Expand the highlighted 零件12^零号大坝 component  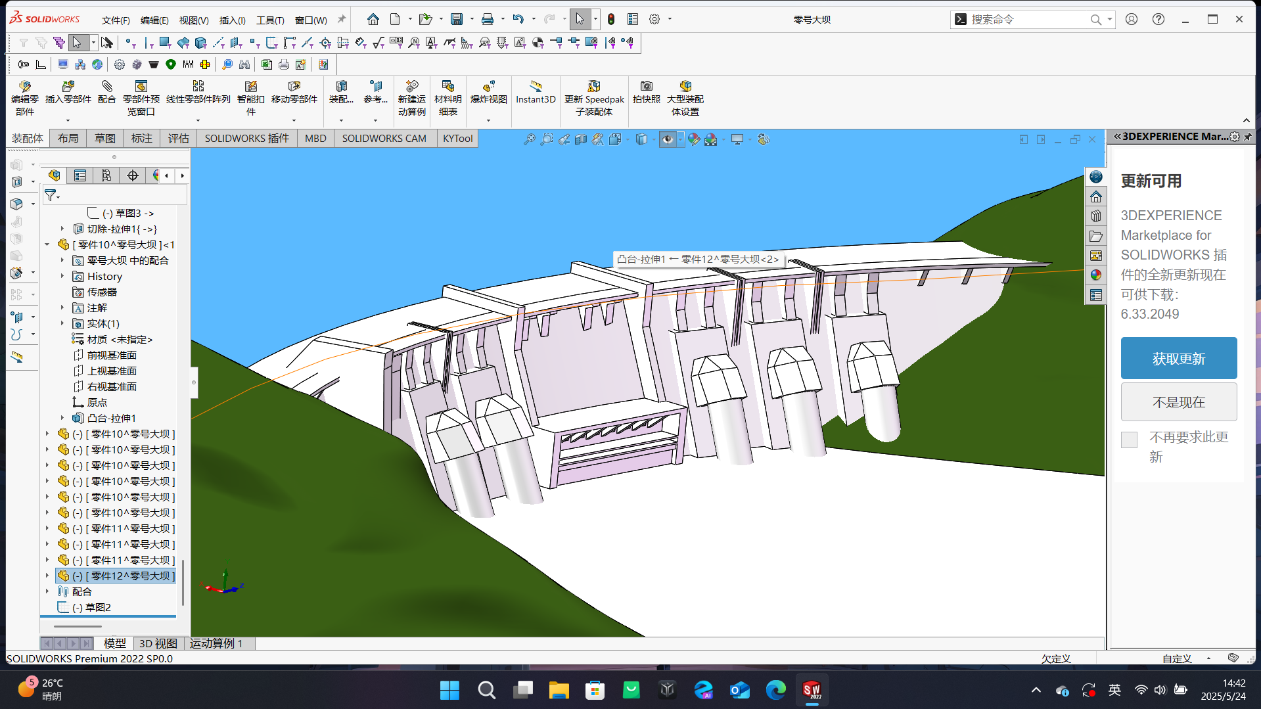pos(47,576)
